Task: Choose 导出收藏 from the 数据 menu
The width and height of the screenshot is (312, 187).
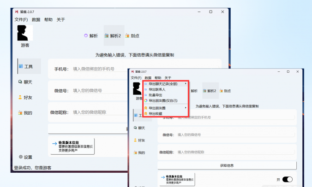Action: point(166,114)
